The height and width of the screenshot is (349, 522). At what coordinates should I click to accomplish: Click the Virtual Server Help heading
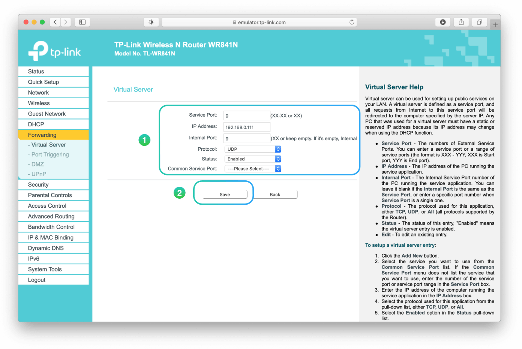point(394,87)
